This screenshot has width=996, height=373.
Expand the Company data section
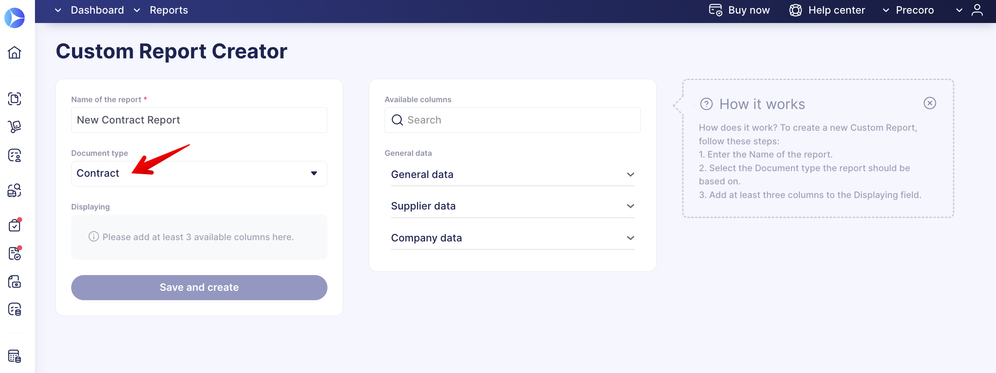tap(512, 238)
